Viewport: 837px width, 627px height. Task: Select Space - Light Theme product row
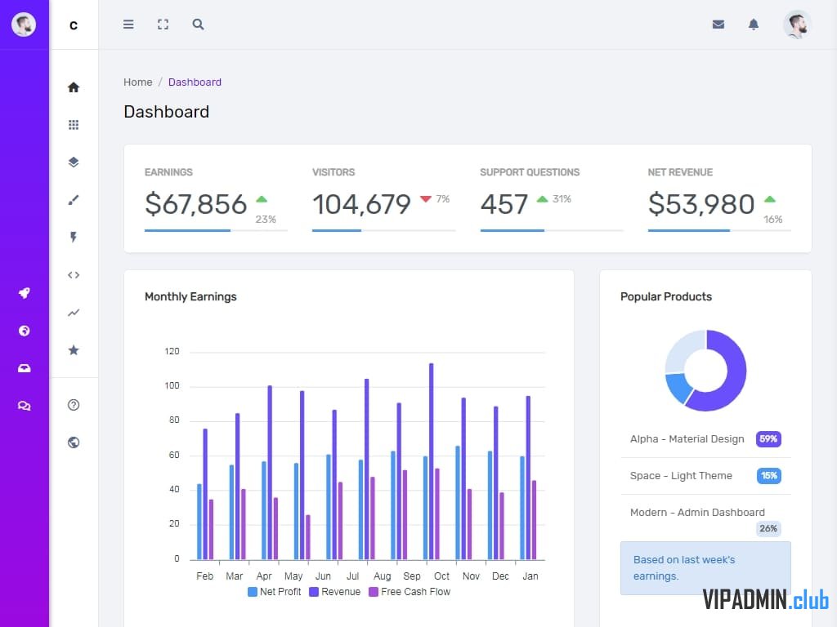coord(705,476)
